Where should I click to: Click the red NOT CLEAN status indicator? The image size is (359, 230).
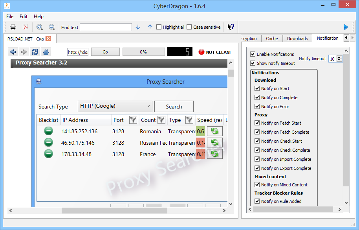point(201,52)
